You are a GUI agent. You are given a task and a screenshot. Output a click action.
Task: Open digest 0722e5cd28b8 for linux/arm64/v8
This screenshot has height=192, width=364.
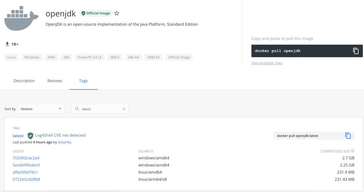pyautogui.click(x=26, y=179)
